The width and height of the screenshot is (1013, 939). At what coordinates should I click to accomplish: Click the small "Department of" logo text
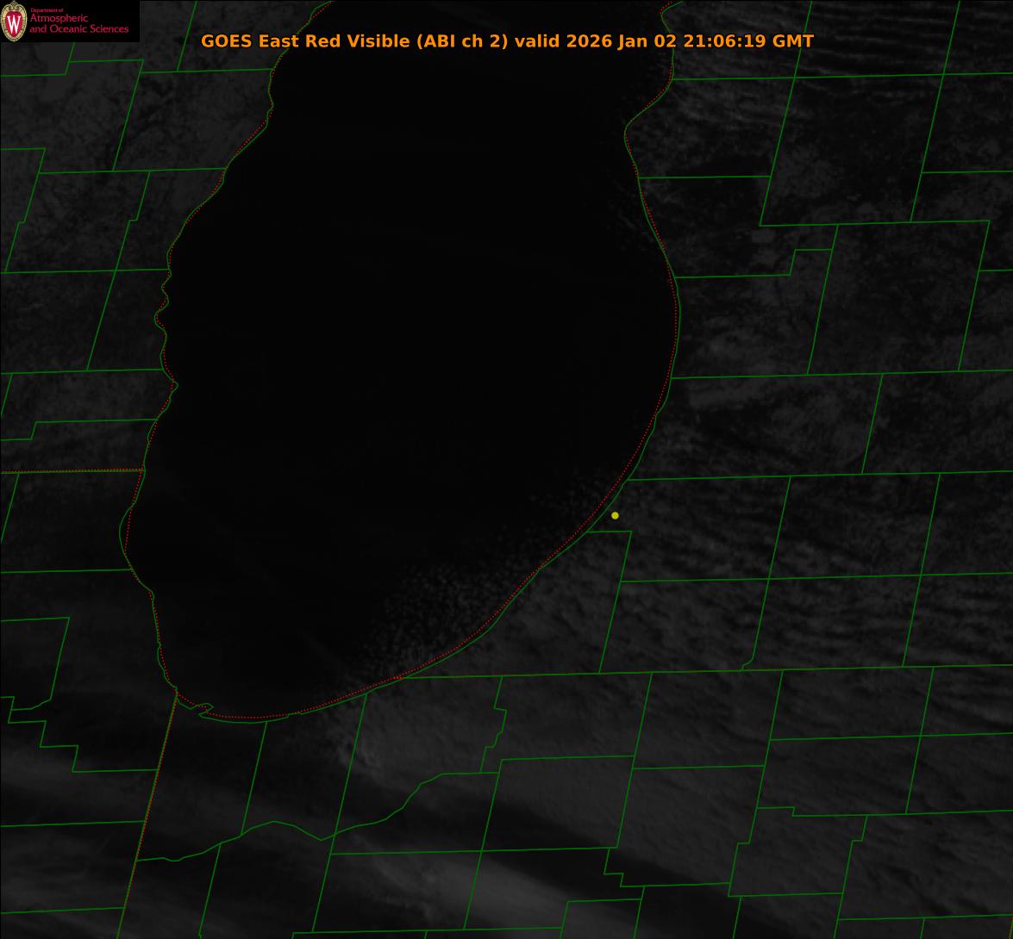pyautogui.click(x=47, y=9)
